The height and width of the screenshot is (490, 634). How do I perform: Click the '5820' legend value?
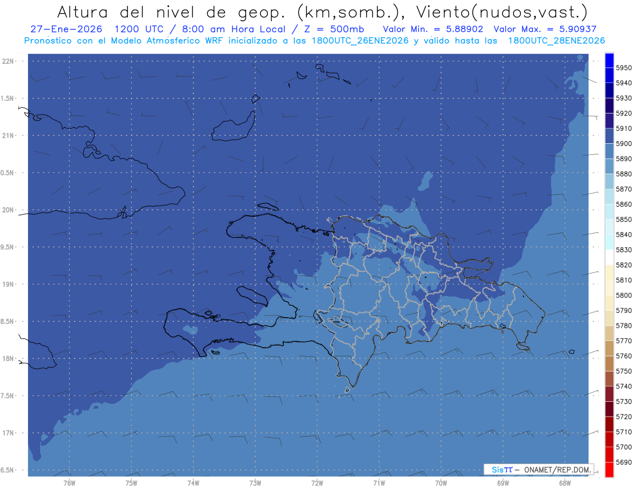[x=624, y=265]
